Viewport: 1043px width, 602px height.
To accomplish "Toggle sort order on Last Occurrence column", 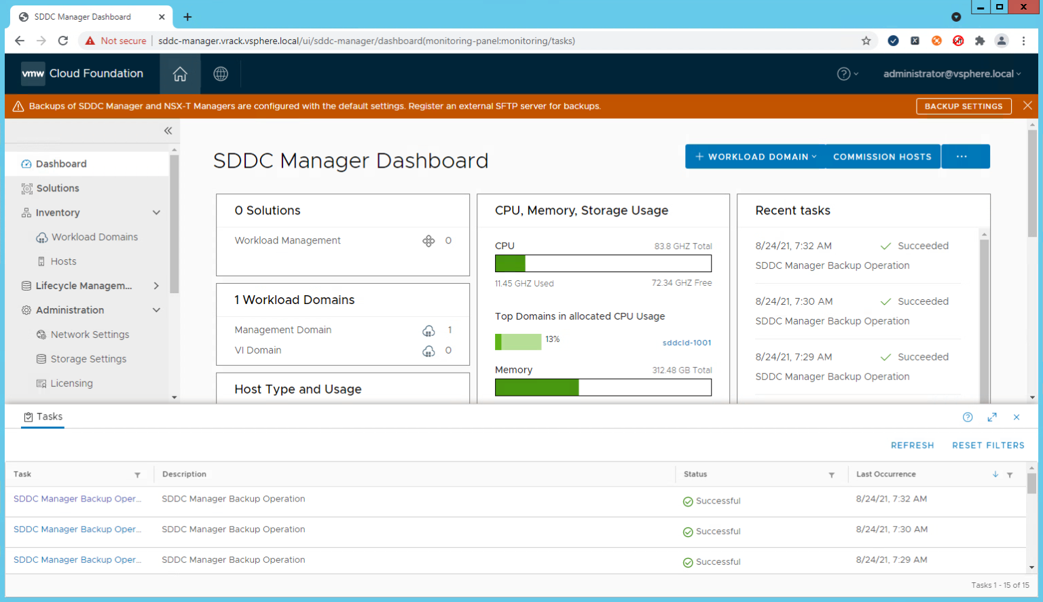I will click(995, 474).
